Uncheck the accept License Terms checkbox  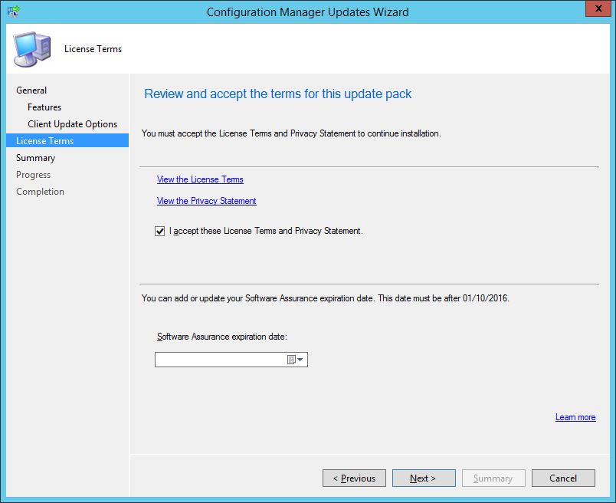pyautogui.click(x=159, y=231)
